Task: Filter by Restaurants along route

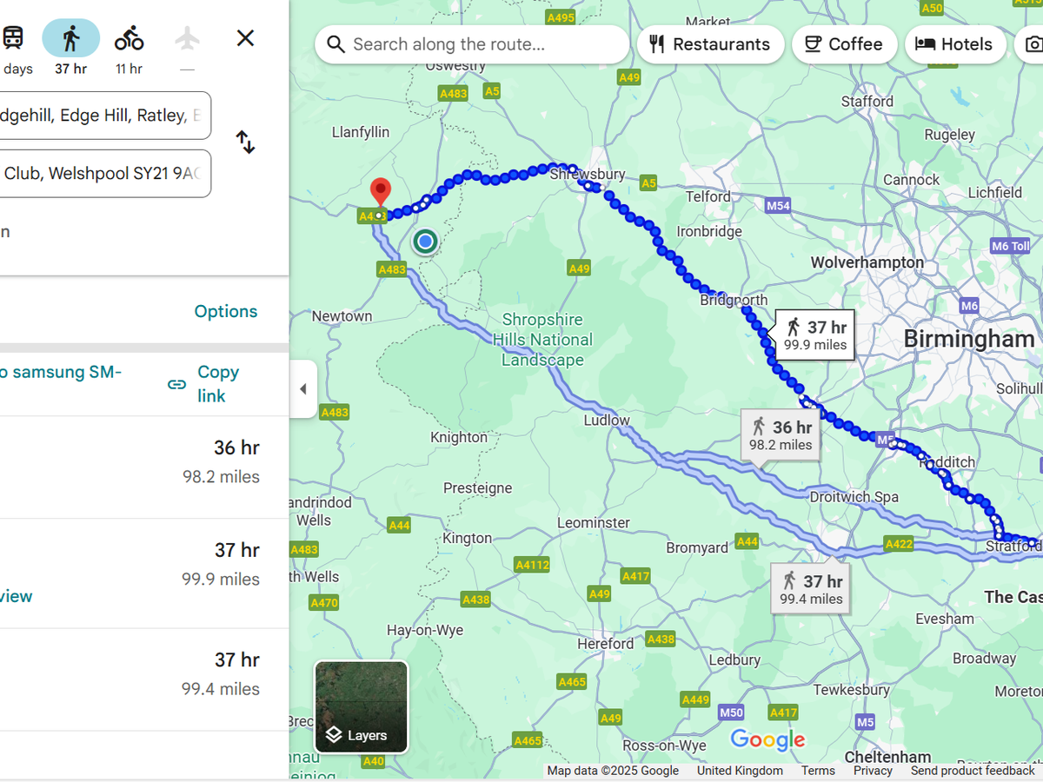Action: (710, 44)
